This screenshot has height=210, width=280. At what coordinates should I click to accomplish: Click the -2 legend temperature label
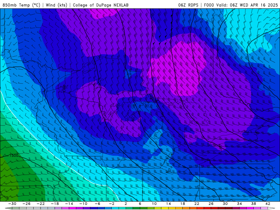(x=112, y=204)
